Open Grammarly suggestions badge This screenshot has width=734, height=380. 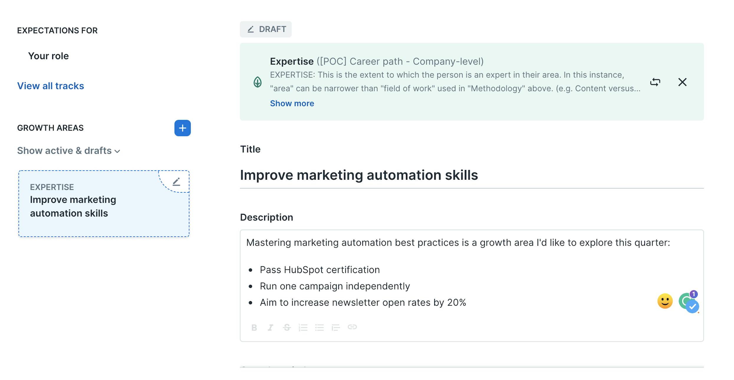tap(689, 302)
